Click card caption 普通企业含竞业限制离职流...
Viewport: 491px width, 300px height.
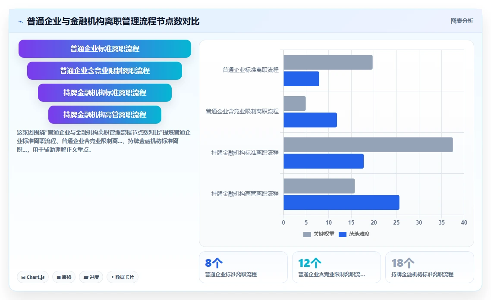tap(332, 274)
